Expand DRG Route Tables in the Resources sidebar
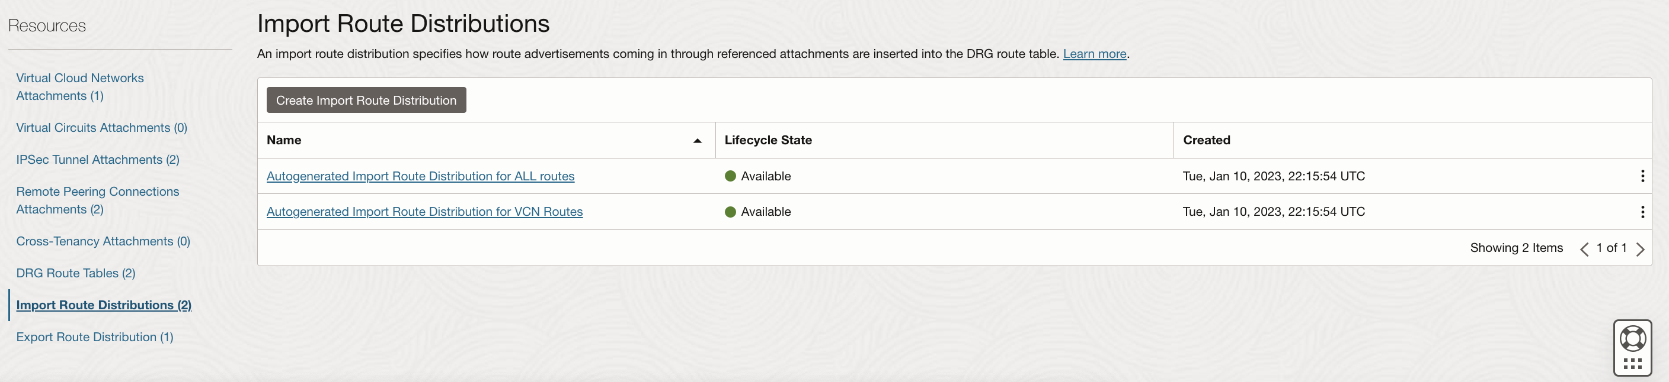Viewport: 1669px width, 382px height. [75, 273]
